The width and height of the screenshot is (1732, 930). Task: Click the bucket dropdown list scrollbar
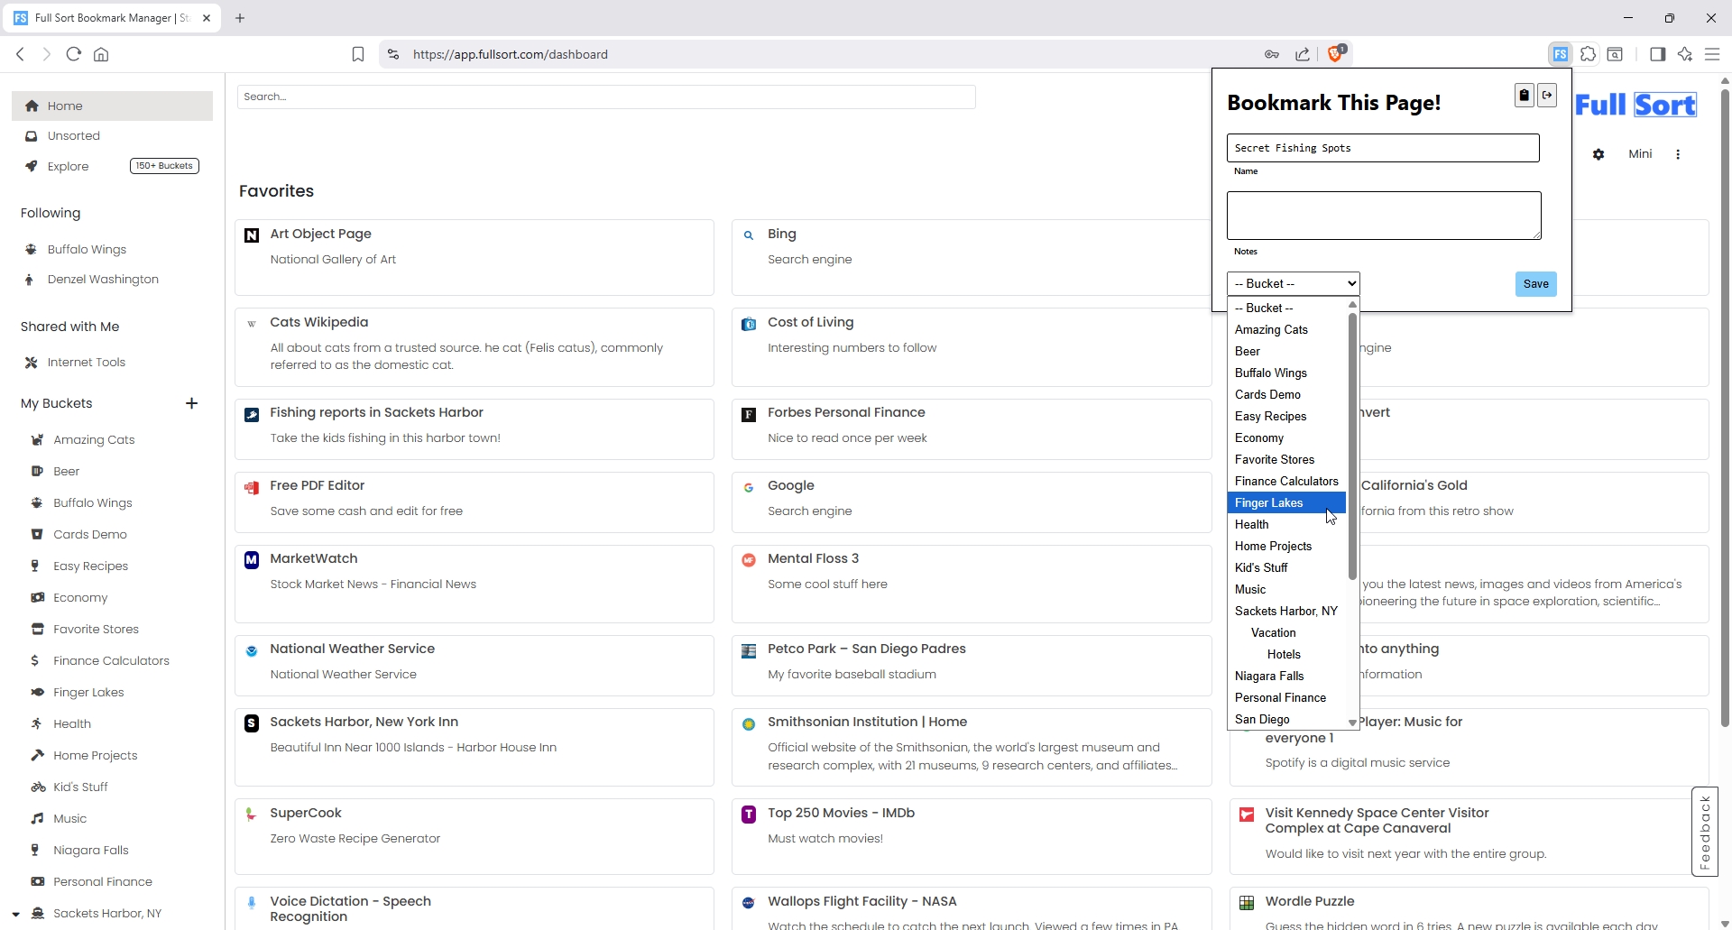click(x=1352, y=447)
